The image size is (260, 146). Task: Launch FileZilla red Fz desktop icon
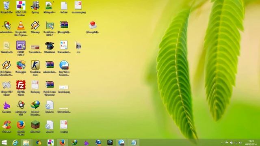21,88
